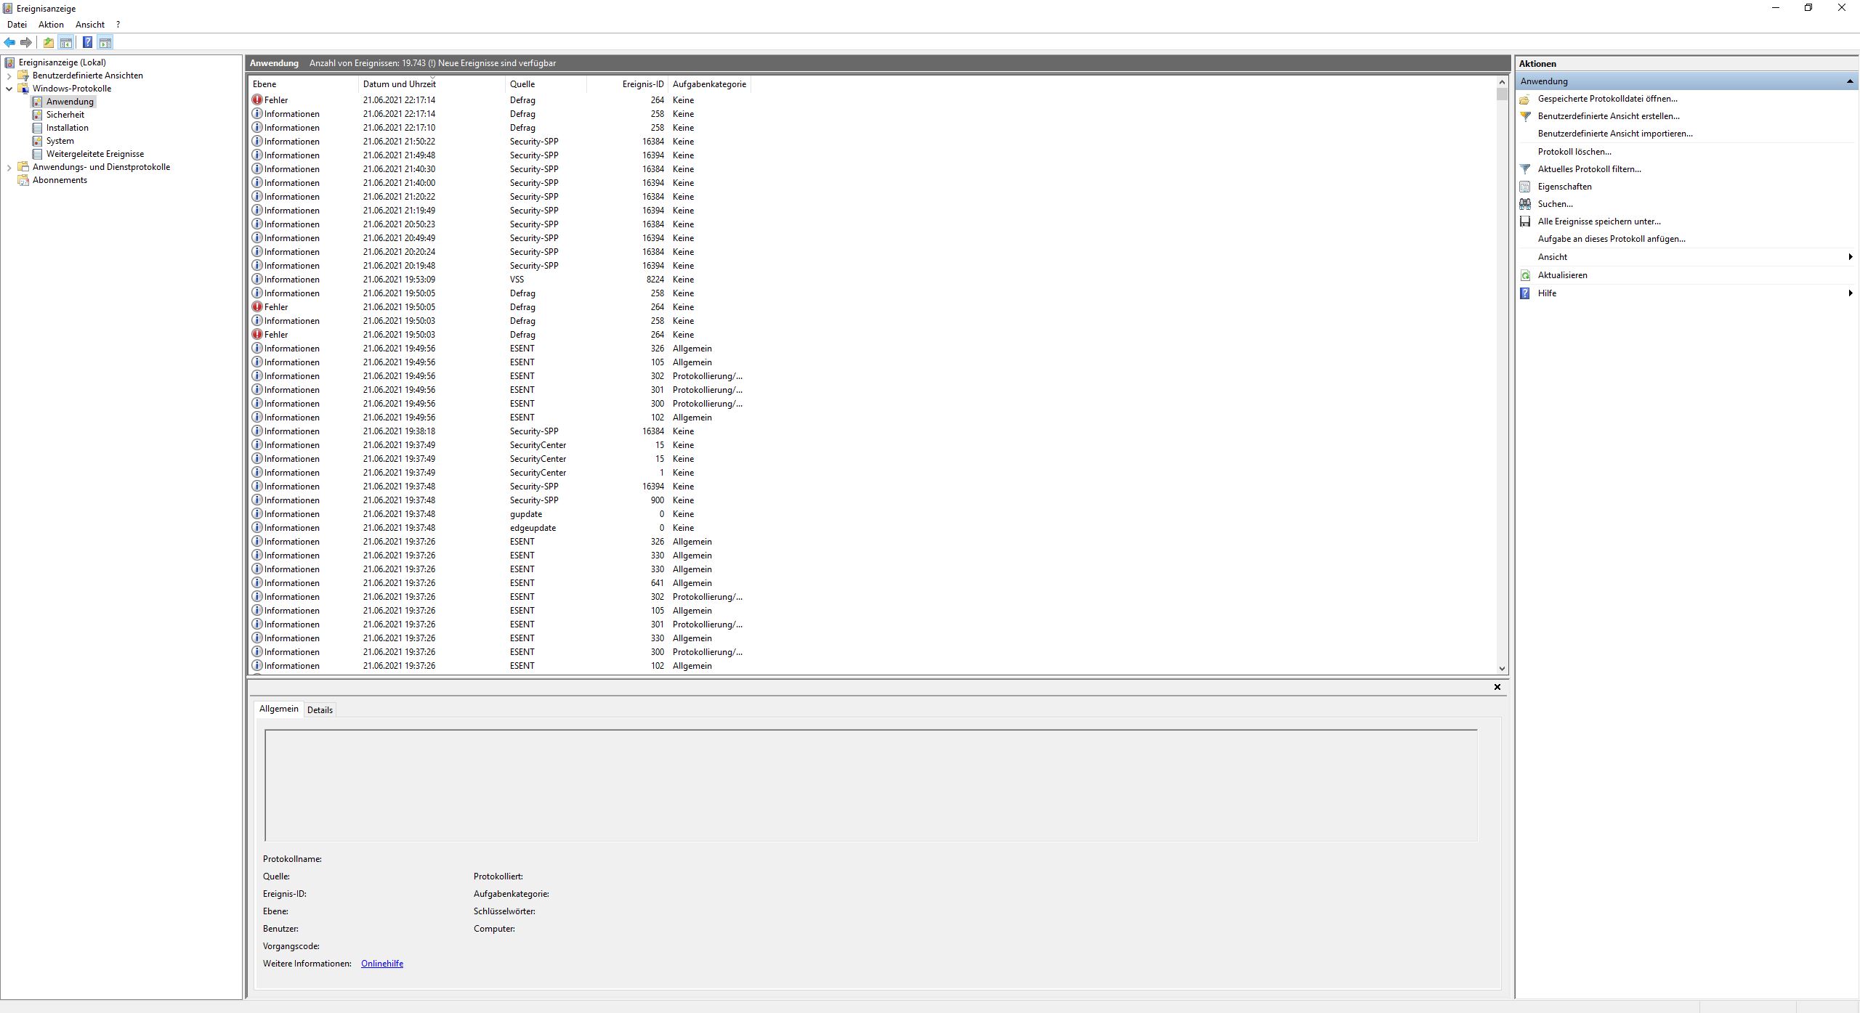Click the binoculars icon next to Suchen
The height and width of the screenshot is (1013, 1860).
[x=1525, y=204]
